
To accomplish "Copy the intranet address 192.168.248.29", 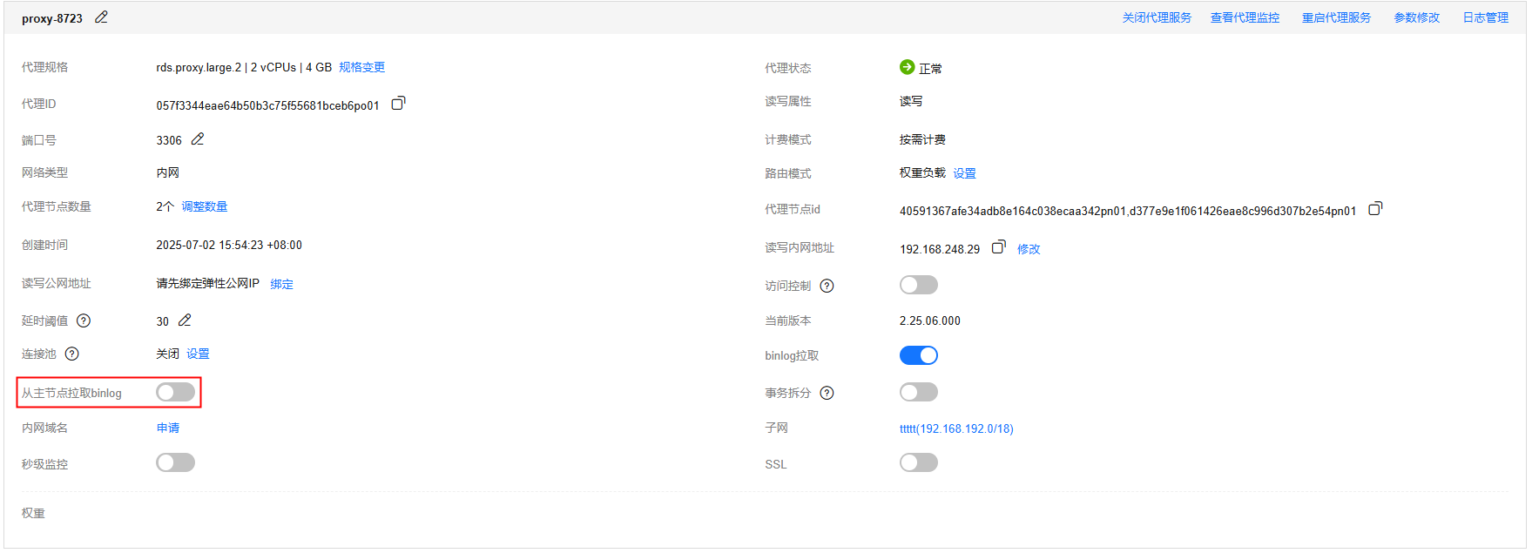I will (x=998, y=247).
